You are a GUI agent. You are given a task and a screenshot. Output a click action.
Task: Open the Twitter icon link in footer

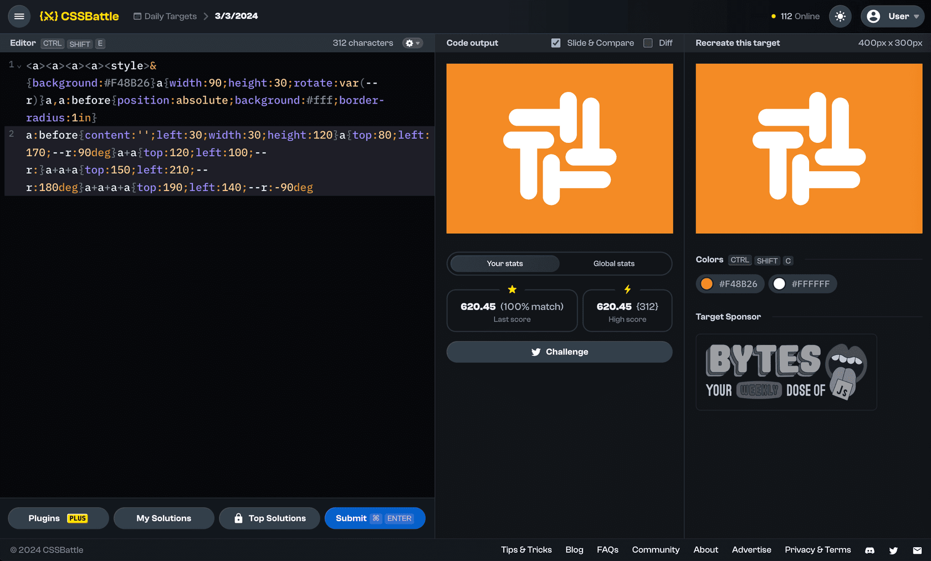pos(893,550)
